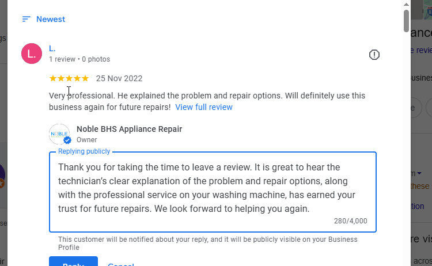Click the Noble BHS business logo
This screenshot has height=266, width=432.
click(x=59, y=134)
